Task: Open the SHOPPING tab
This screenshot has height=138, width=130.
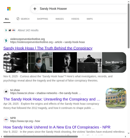Action: (42, 19)
